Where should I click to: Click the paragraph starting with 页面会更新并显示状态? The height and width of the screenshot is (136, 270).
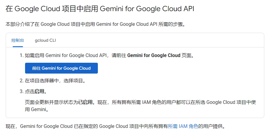point(140,106)
